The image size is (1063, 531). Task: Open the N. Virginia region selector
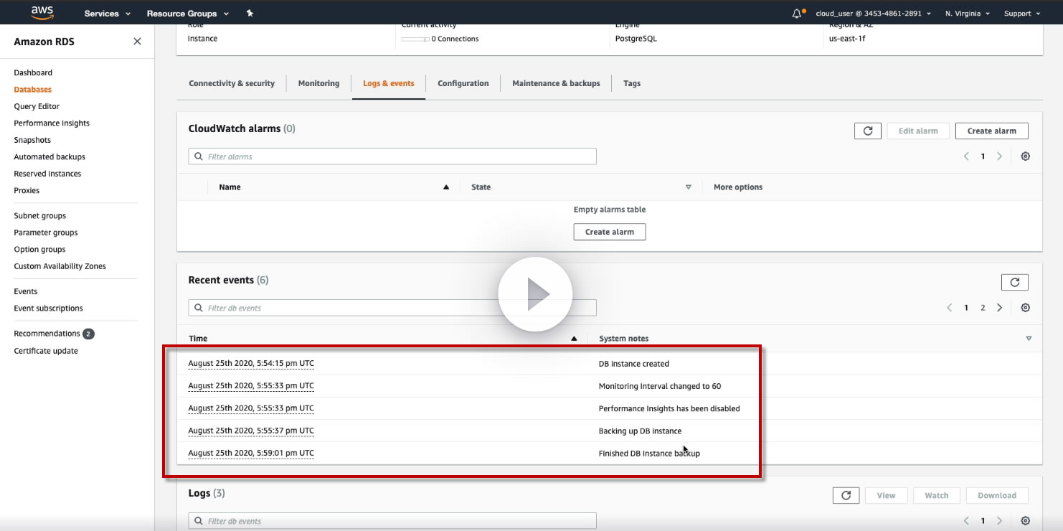(x=968, y=14)
